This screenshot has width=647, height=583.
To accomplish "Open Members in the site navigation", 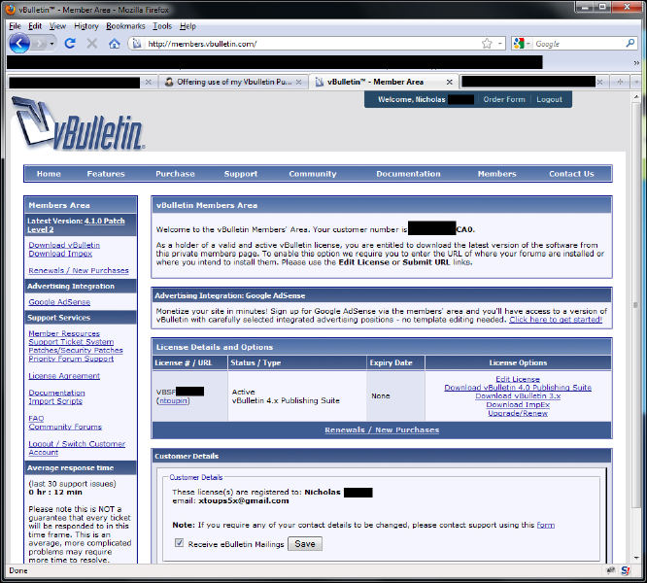I will [x=496, y=174].
